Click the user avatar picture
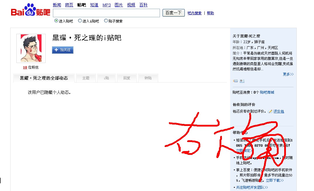This screenshot has width=314, height=191. tap(31, 48)
